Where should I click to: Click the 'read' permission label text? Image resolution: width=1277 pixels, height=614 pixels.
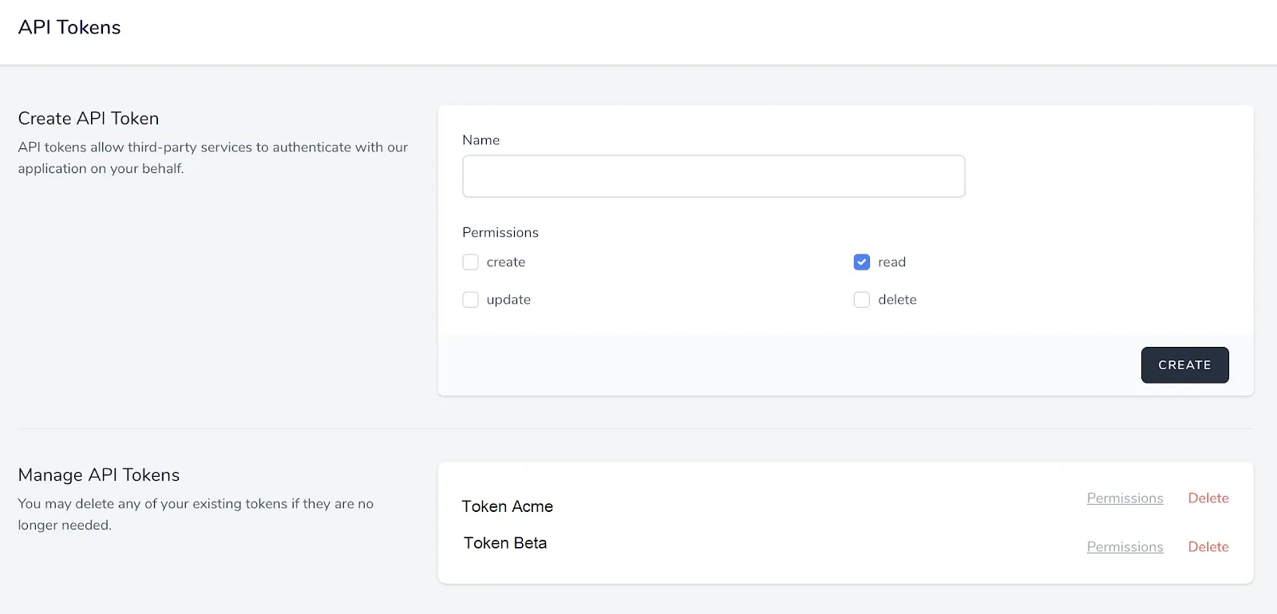click(892, 262)
